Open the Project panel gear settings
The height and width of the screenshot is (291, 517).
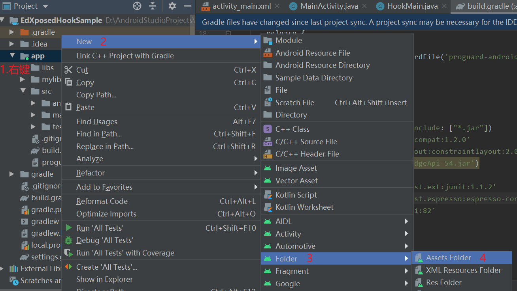pyautogui.click(x=172, y=6)
